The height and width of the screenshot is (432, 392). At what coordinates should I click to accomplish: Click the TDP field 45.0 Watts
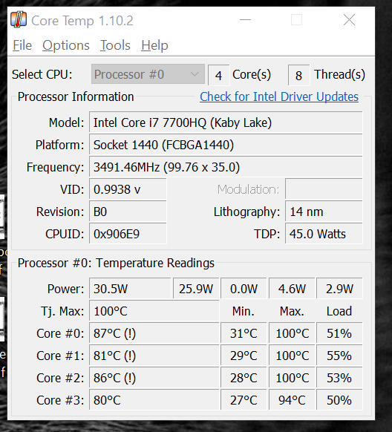(x=324, y=234)
